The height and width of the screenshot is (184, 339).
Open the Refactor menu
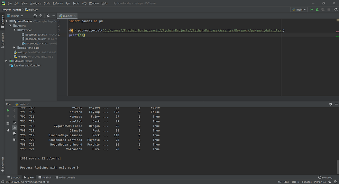(x=58, y=3)
